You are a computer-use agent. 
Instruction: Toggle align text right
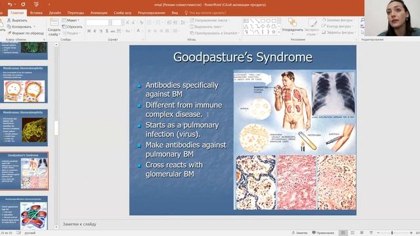click(x=161, y=31)
